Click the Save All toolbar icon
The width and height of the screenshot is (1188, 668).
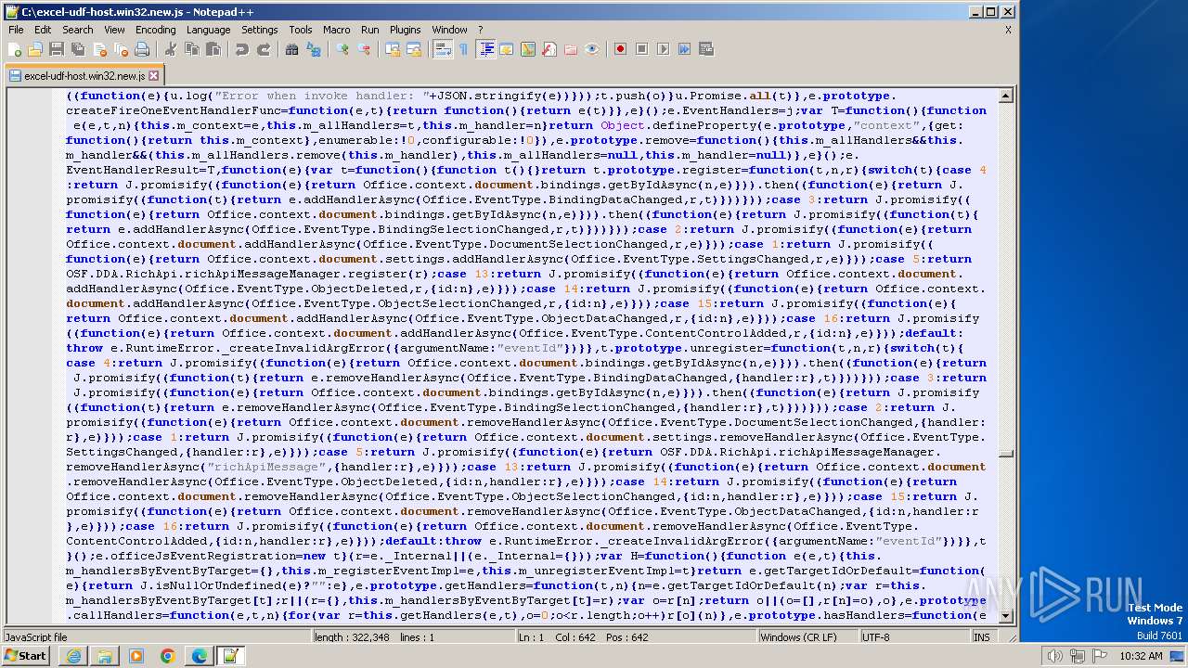pos(77,49)
